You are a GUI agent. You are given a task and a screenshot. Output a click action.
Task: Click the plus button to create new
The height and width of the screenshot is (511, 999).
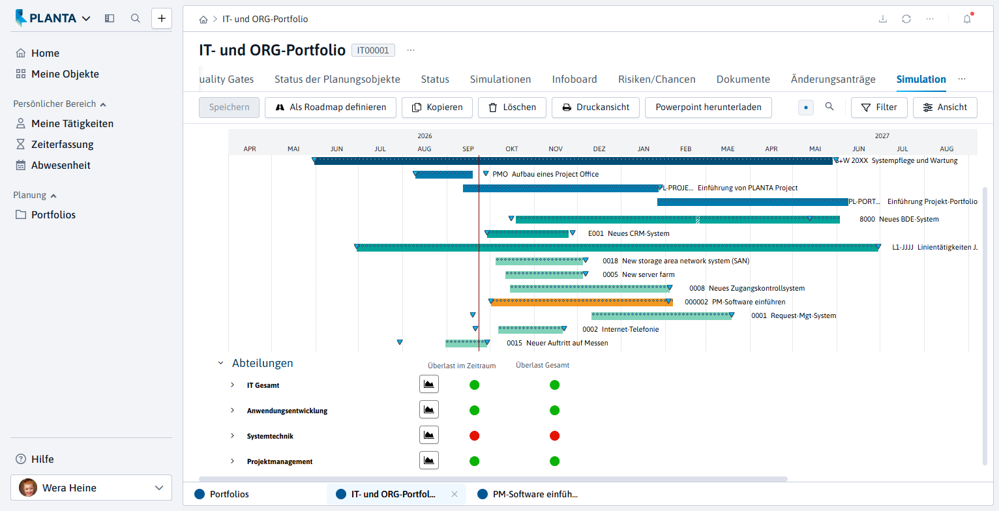click(162, 18)
